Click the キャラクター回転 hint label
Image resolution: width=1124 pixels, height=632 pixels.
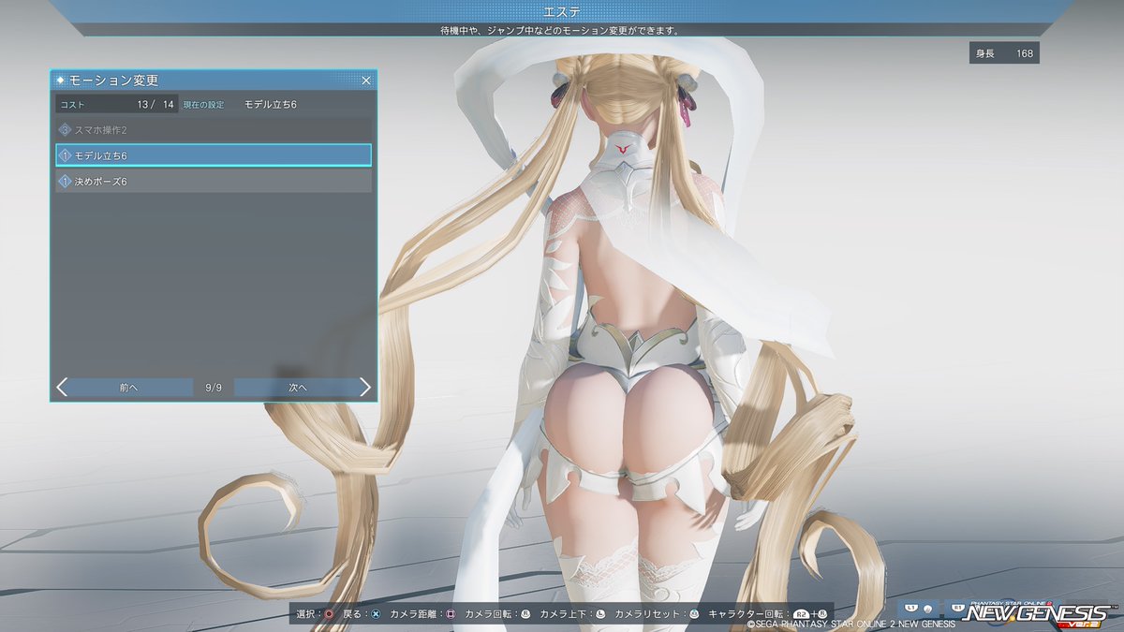tap(745, 614)
